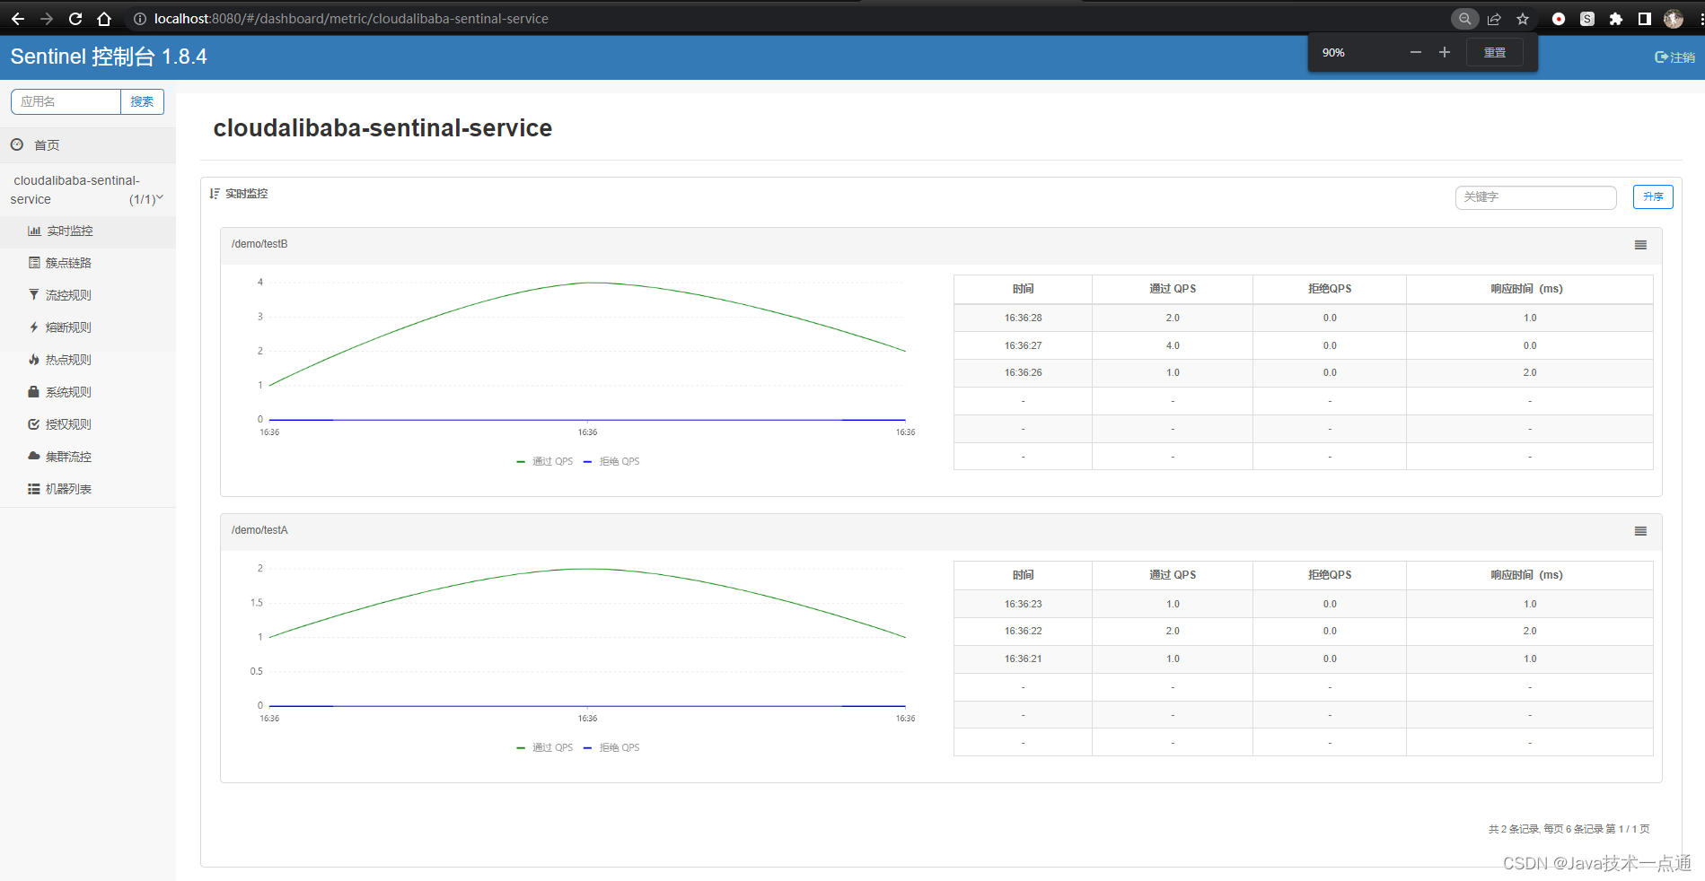Click the 16:36:22 time cell

coord(1024,631)
